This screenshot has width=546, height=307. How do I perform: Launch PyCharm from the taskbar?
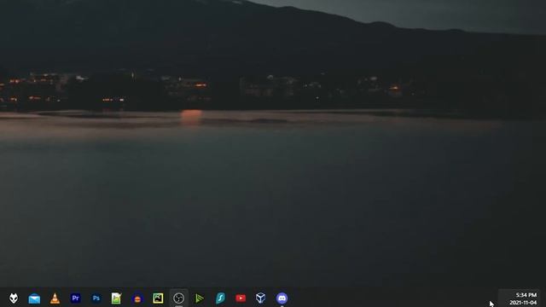pyautogui.click(x=158, y=298)
